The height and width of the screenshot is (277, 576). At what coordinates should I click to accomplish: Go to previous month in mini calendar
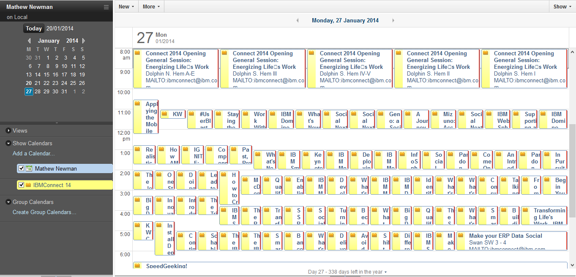(x=29, y=41)
